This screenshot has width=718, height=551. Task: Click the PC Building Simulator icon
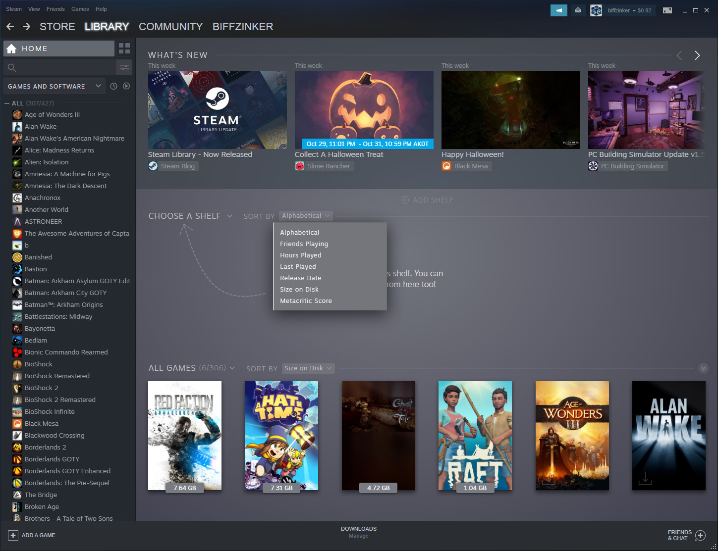[593, 166]
